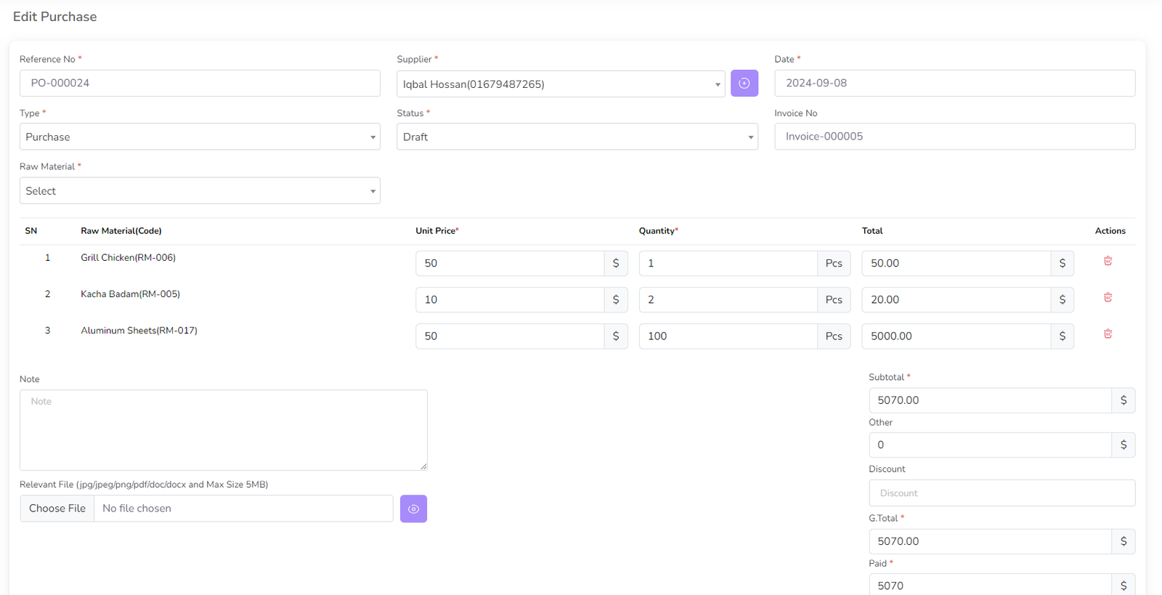The width and height of the screenshot is (1162, 595).
Task: Click the add supplier plus icon
Action: coord(744,84)
